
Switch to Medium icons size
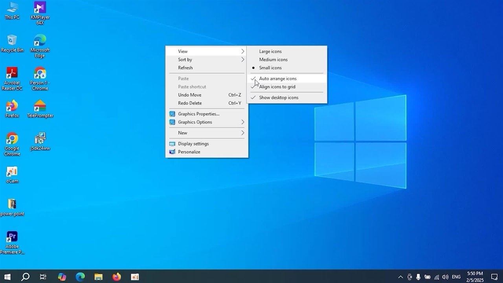273,60
